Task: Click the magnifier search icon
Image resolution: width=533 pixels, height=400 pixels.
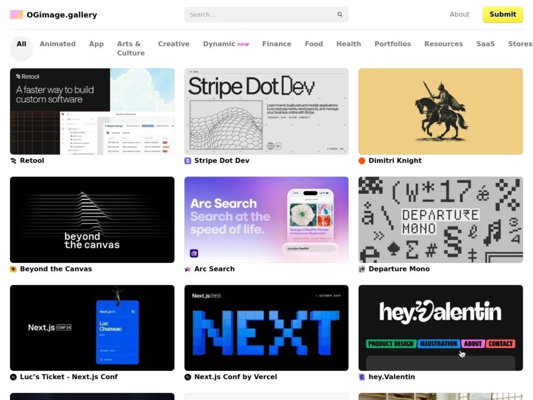Action: [339, 15]
